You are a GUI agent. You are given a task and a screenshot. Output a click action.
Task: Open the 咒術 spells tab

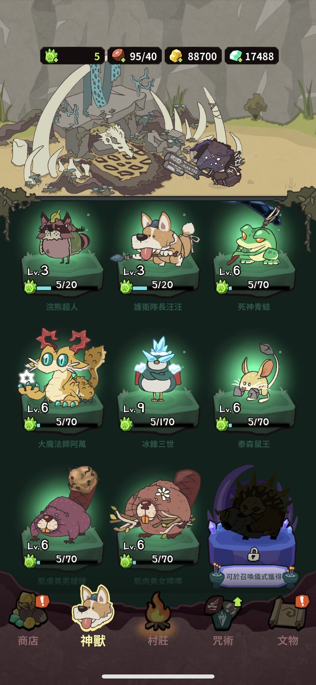coord(223,620)
